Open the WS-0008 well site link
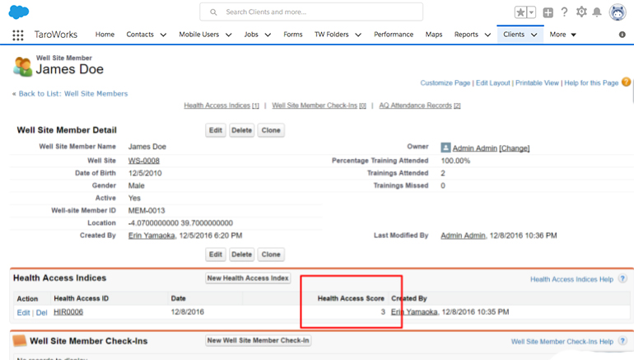Viewport: 634px width, 360px height. 144,161
